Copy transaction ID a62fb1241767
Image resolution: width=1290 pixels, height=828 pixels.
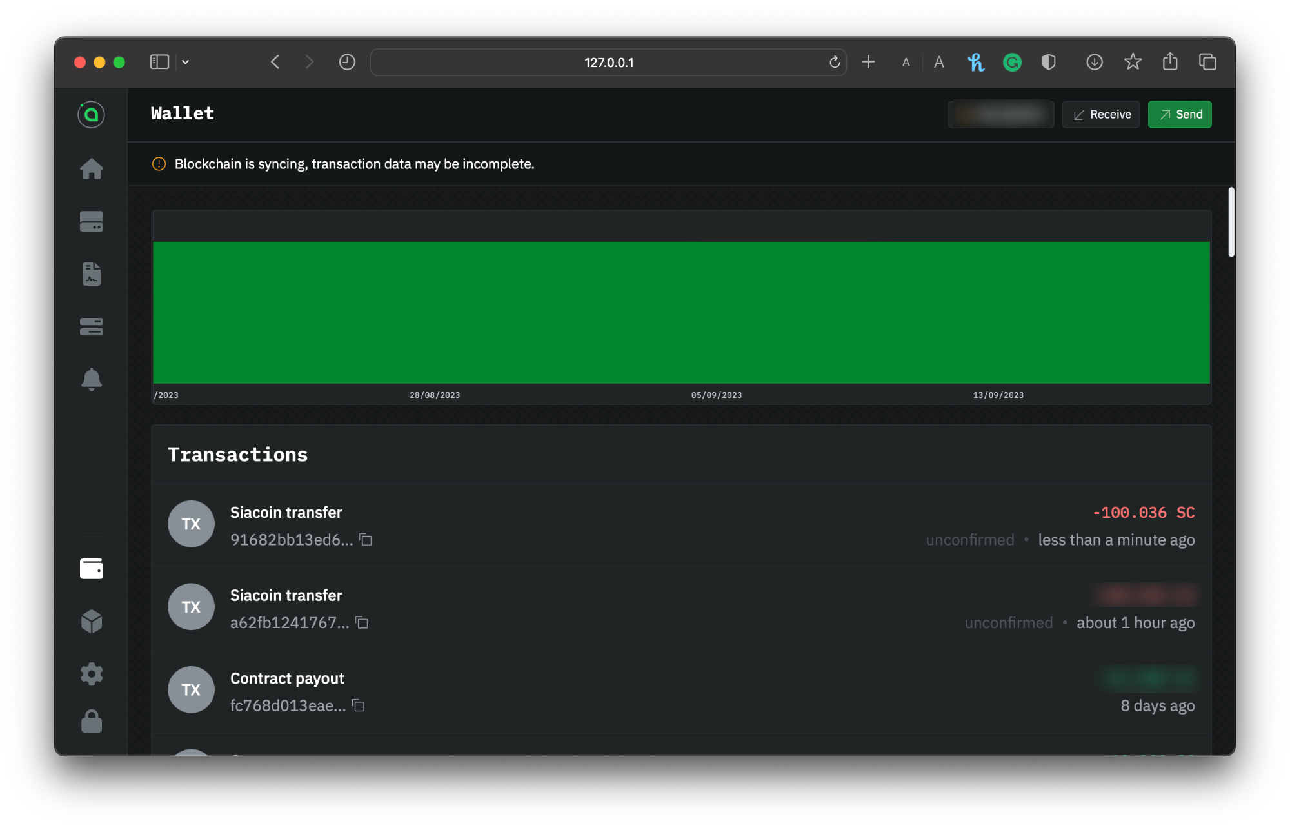click(x=362, y=623)
